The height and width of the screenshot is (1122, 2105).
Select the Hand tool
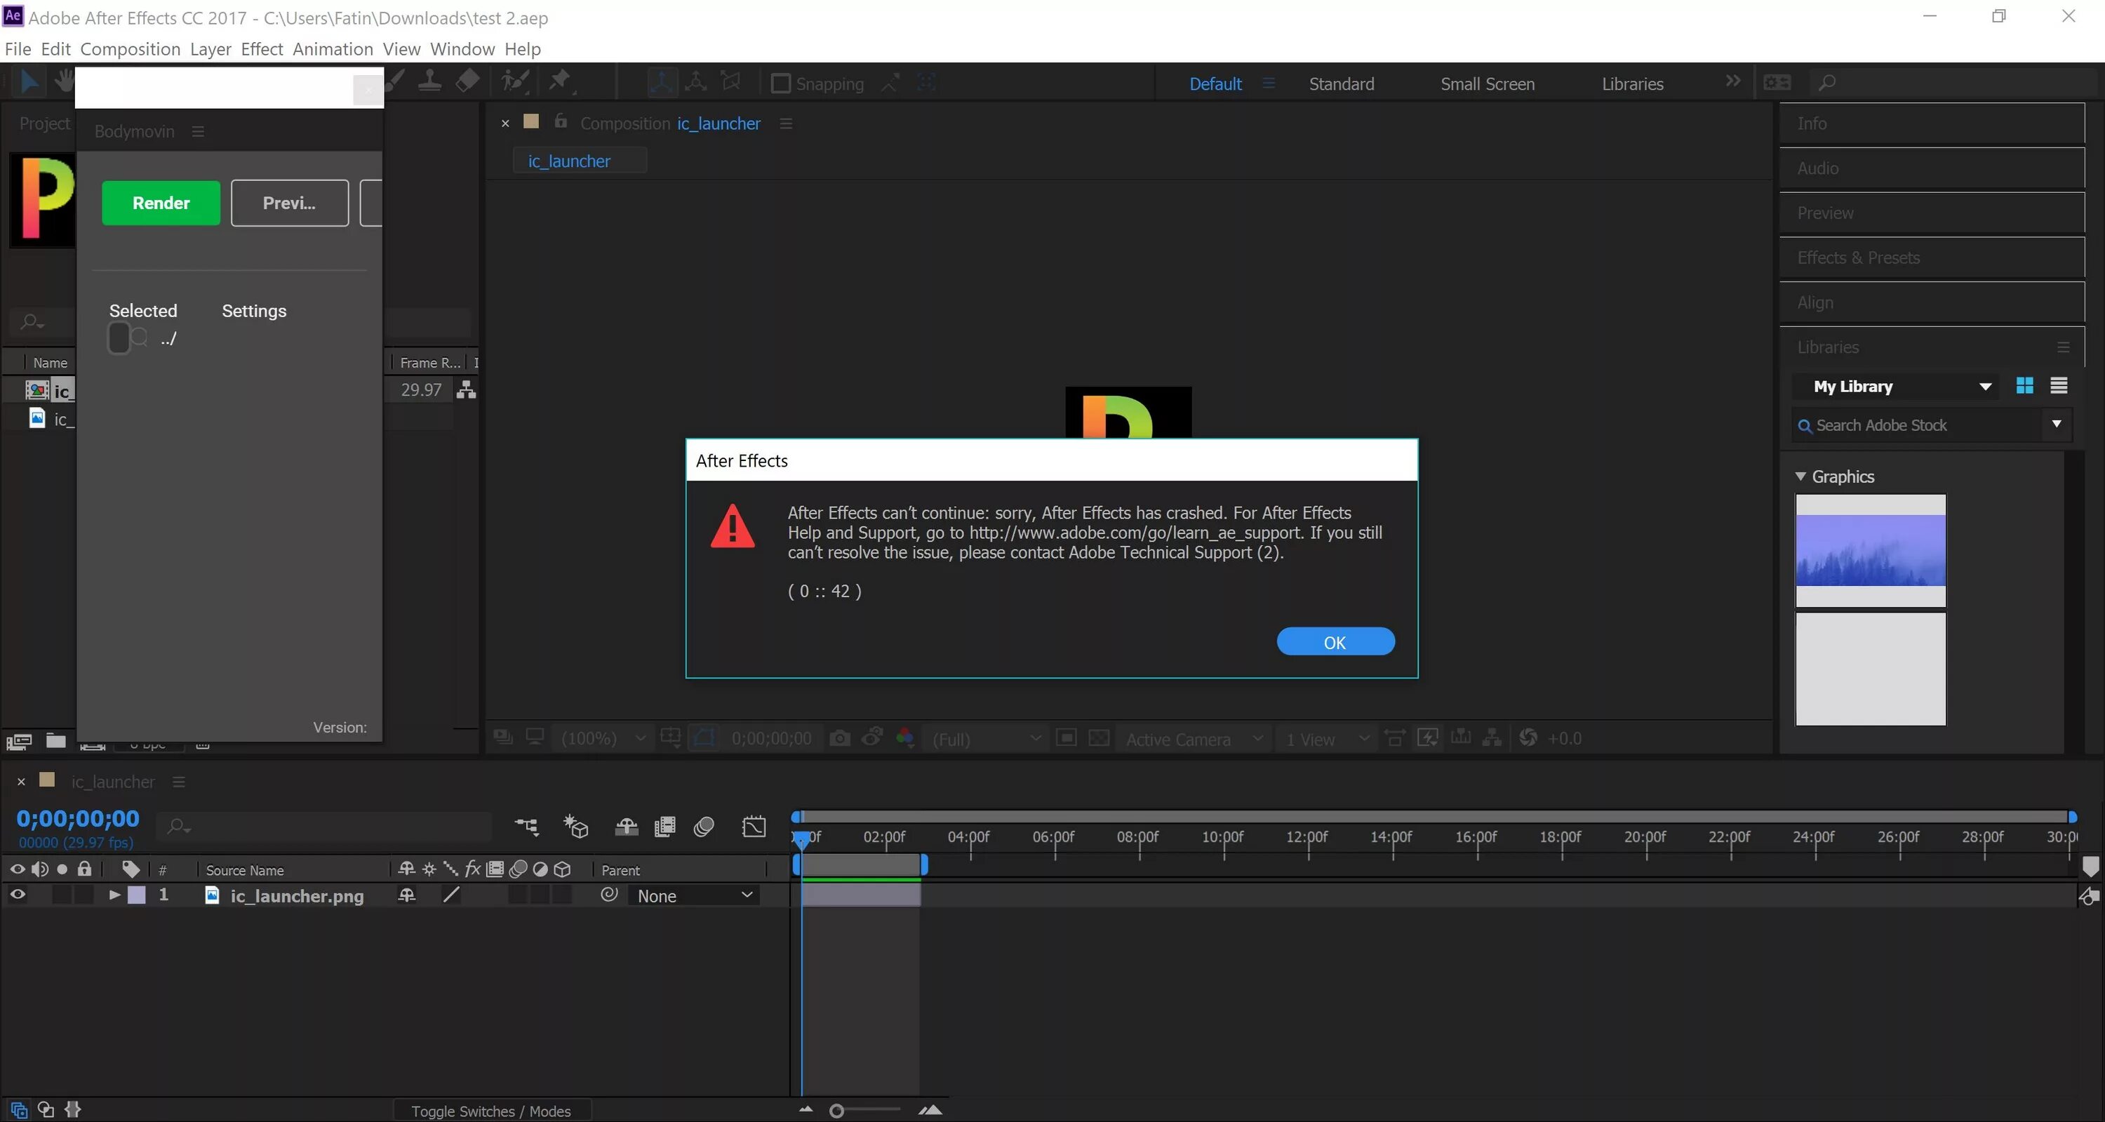(x=64, y=81)
